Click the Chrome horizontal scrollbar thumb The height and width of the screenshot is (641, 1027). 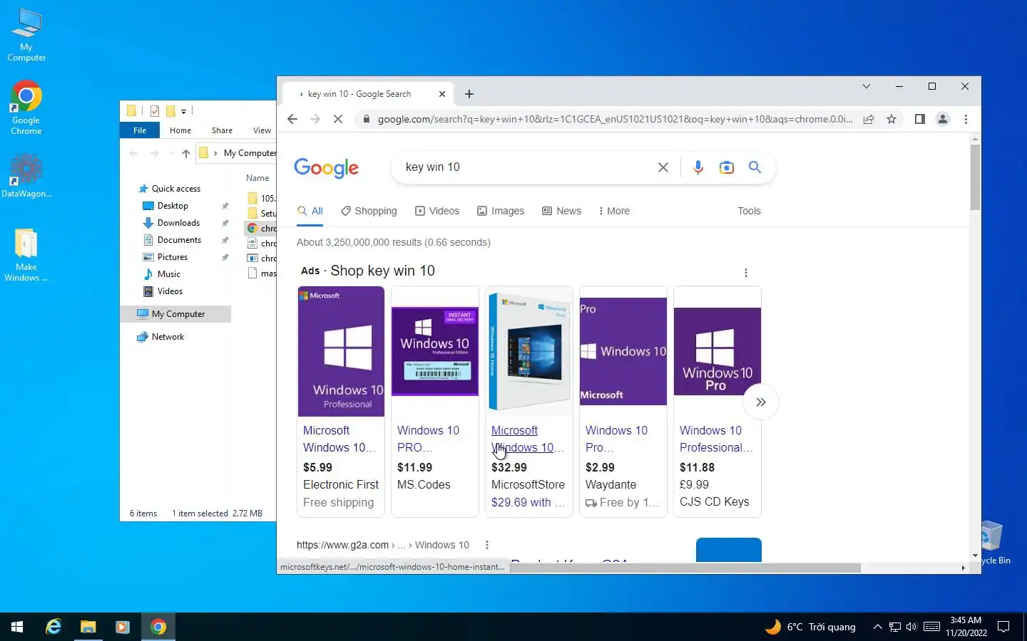pos(685,568)
